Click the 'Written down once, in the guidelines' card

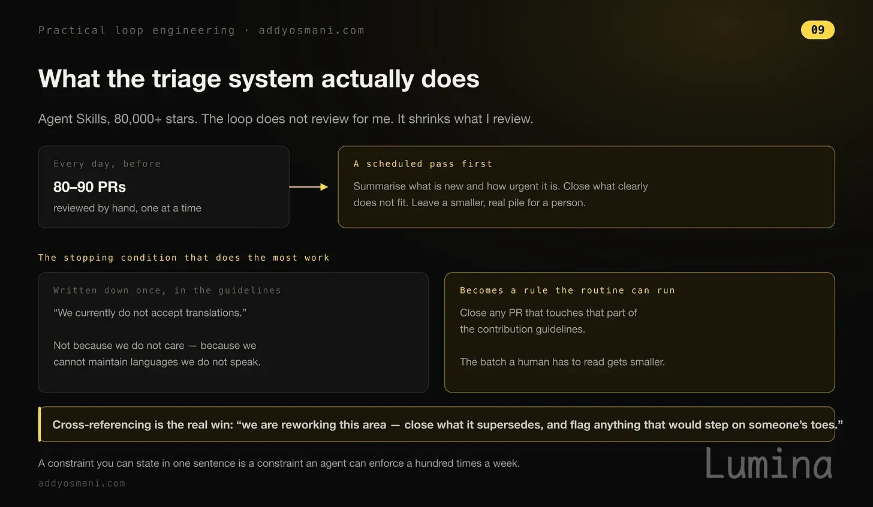tap(233, 333)
